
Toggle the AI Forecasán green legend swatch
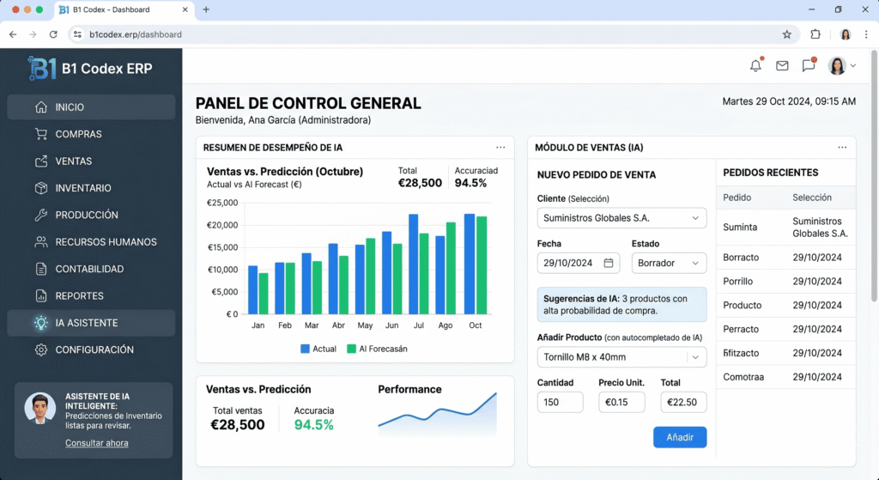[351, 349]
